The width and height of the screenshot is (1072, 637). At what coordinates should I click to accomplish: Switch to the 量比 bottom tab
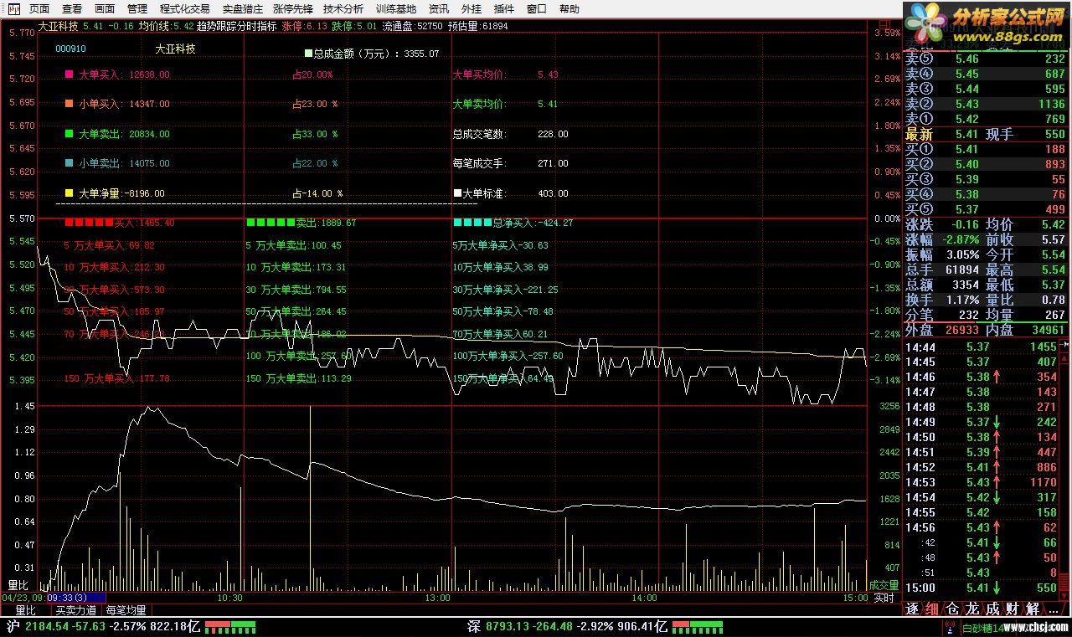(26, 610)
